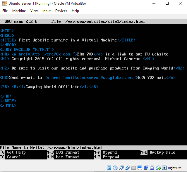
Task: Click the VirtualBox title bar app icon
Action: tap(4, 3)
